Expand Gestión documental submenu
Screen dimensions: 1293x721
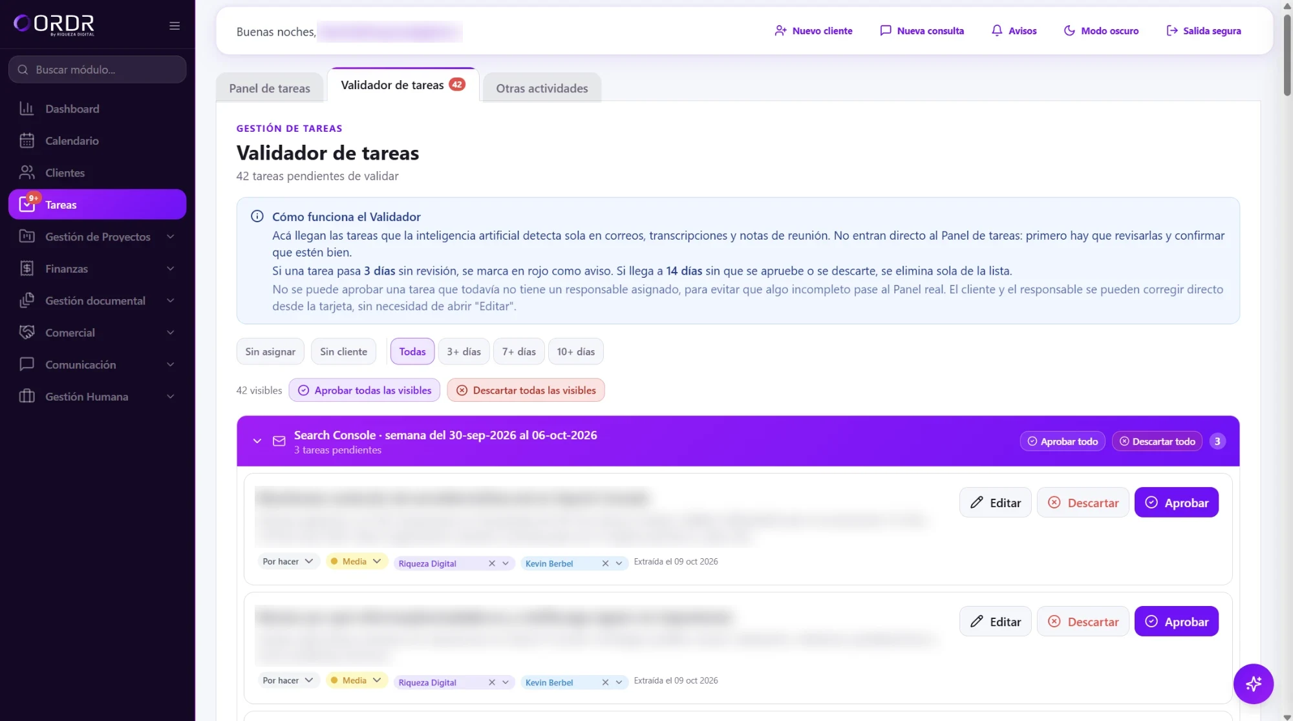coord(97,300)
